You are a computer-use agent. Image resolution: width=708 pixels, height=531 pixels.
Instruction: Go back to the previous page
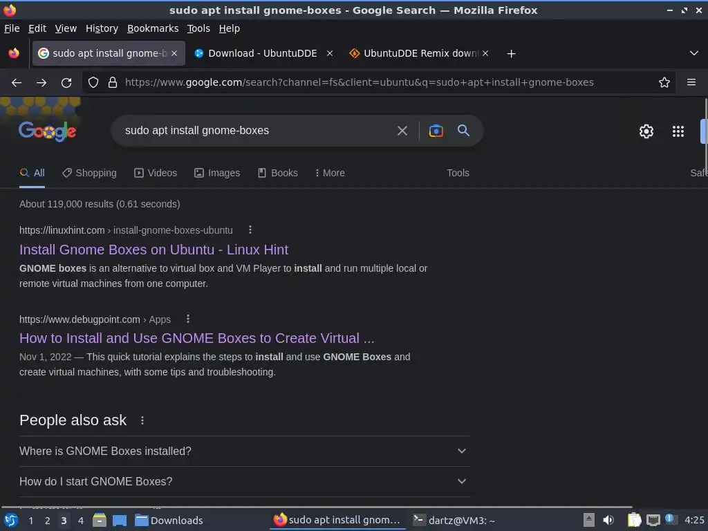[x=17, y=83]
